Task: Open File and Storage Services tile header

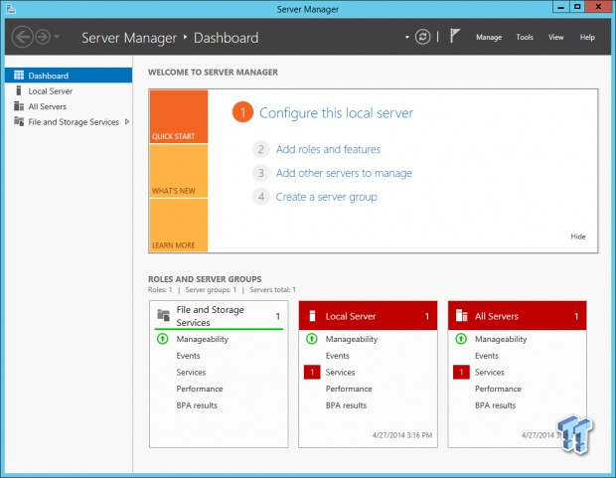Action: 219,316
